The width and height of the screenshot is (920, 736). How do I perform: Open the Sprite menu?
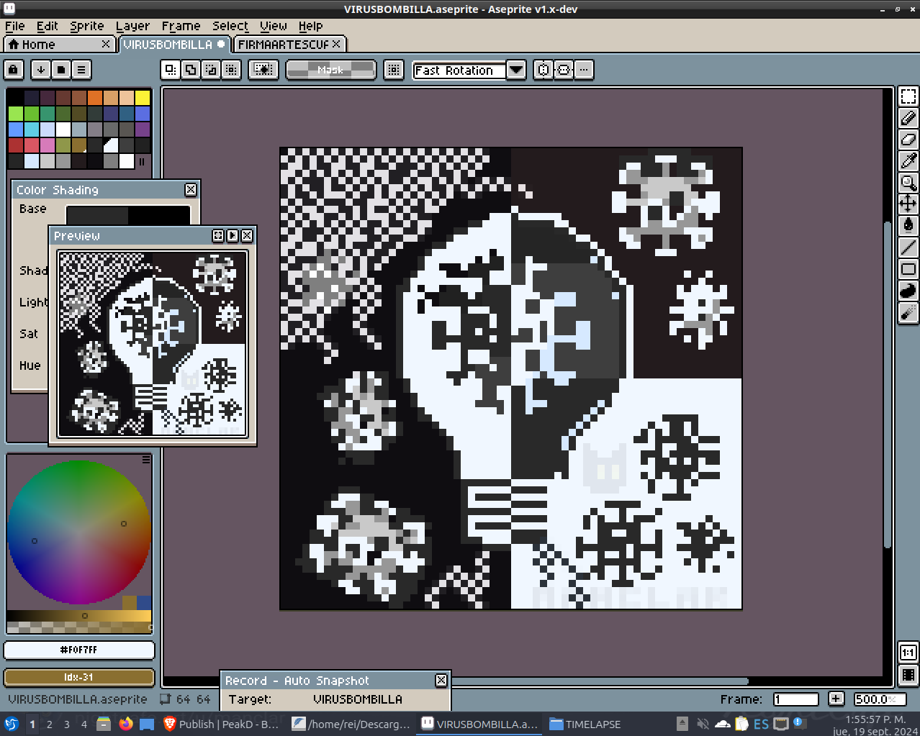coord(86,26)
